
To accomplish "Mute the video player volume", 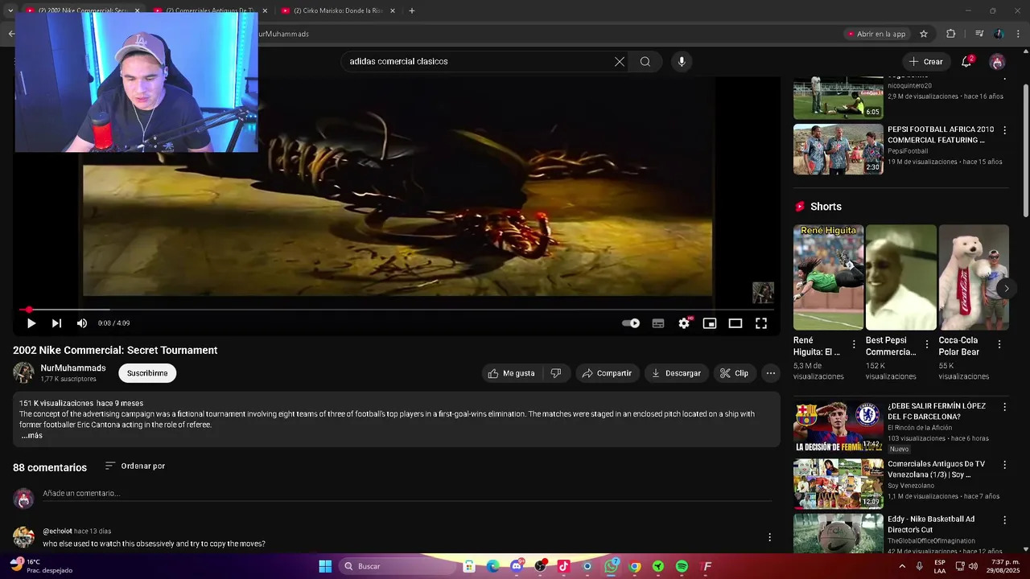I will click(x=82, y=323).
